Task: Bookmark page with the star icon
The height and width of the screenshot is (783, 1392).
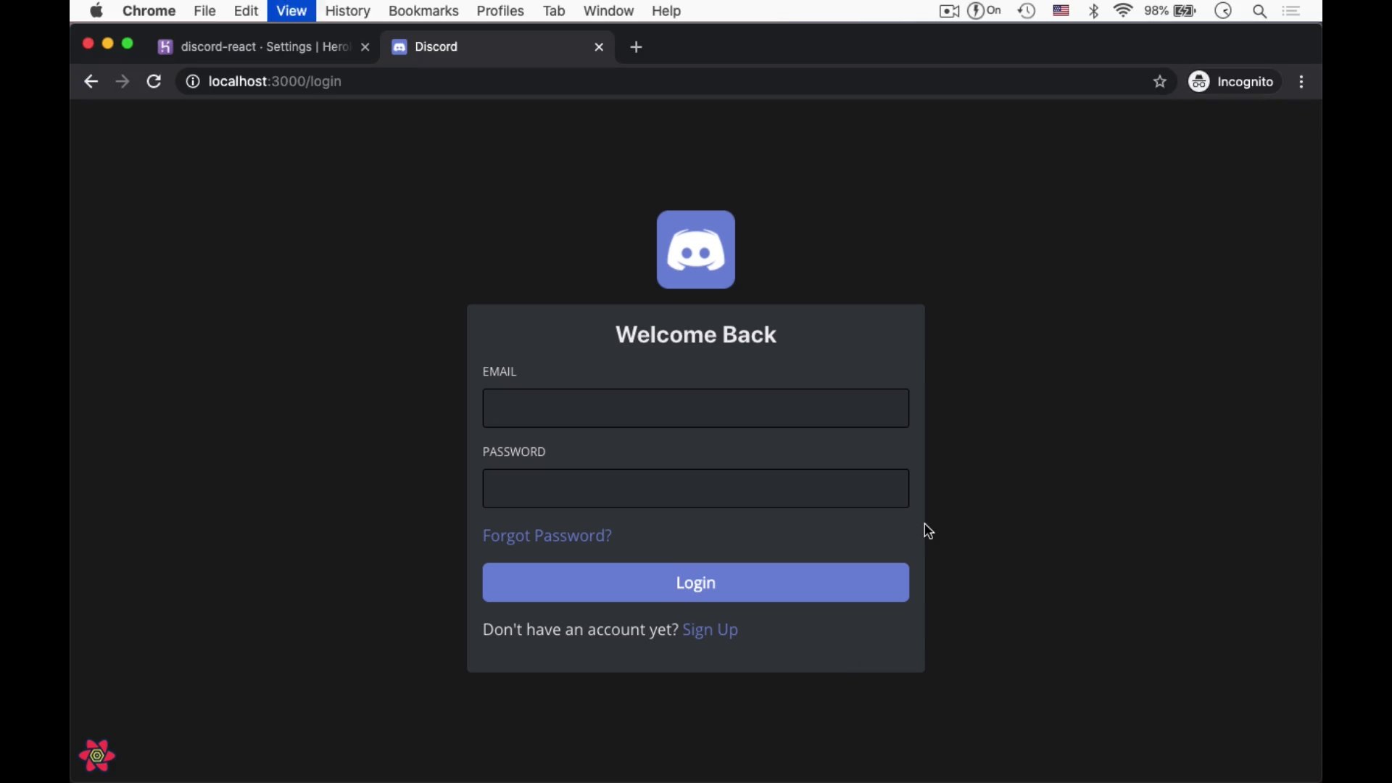Action: coord(1159,82)
